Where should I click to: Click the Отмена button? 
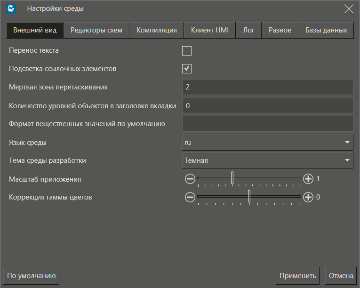[341, 276]
